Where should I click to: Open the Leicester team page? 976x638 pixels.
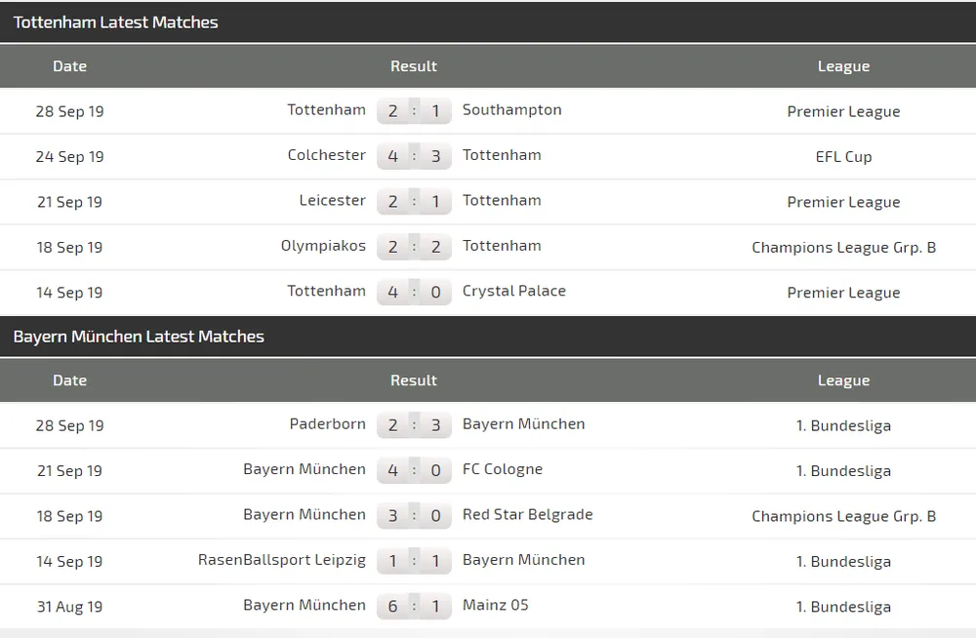click(x=332, y=201)
